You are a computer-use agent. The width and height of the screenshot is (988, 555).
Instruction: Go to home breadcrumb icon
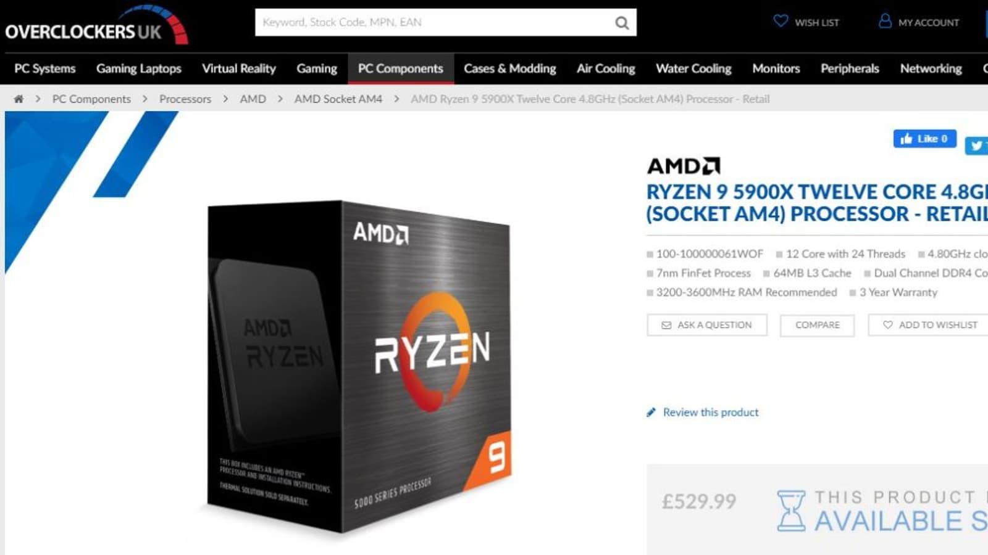pyautogui.click(x=19, y=99)
